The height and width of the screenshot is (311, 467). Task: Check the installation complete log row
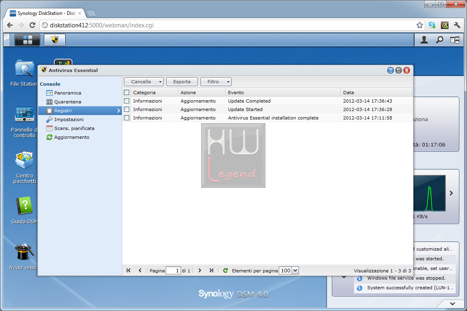[x=127, y=117]
